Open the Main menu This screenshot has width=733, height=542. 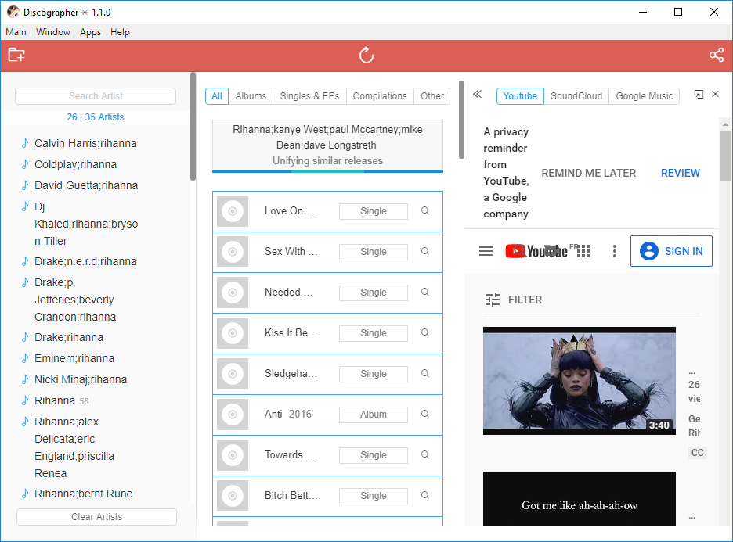pyautogui.click(x=16, y=32)
